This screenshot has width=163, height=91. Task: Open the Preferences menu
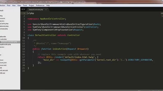(x=40, y=6)
